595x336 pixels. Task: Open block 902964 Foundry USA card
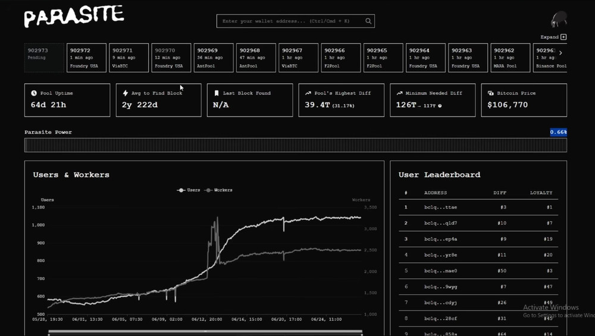[x=426, y=58]
